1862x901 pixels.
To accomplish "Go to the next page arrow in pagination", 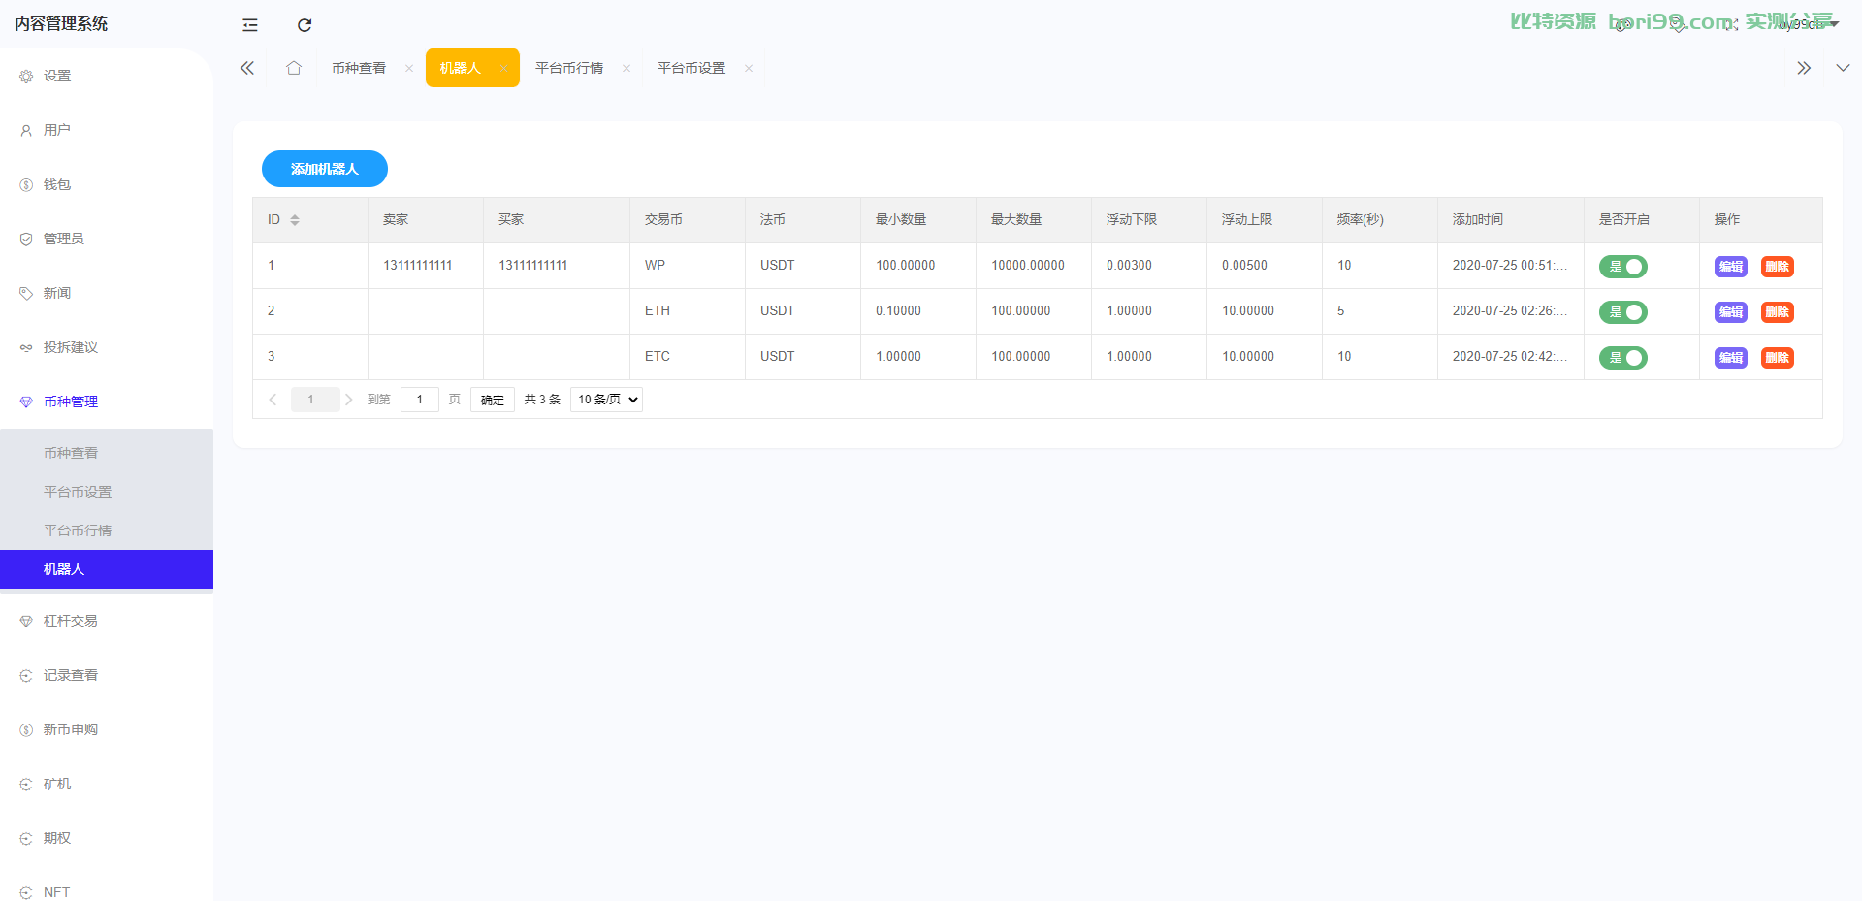I will [349, 400].
